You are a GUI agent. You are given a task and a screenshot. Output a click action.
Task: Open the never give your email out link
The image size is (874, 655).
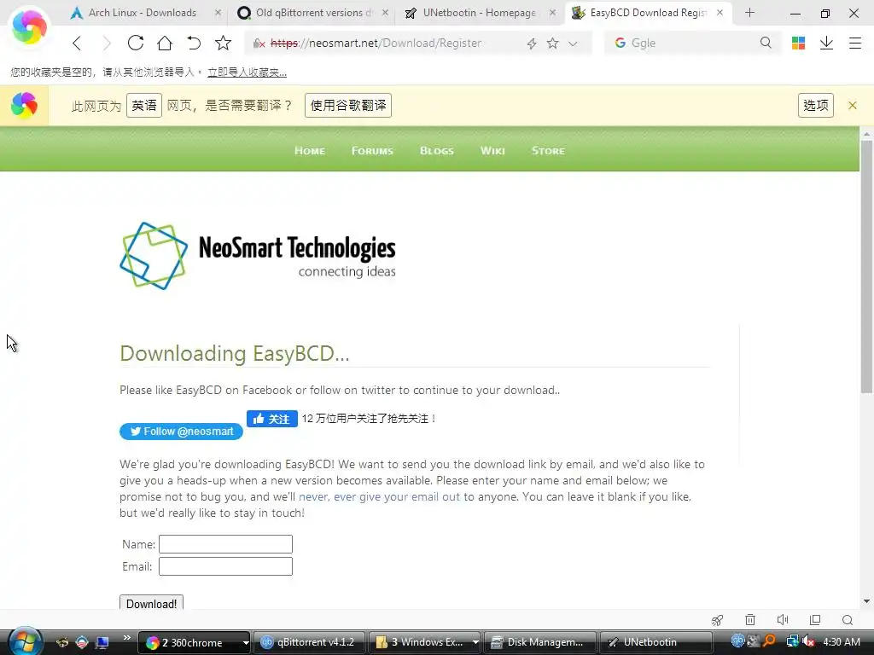point(379,497)
